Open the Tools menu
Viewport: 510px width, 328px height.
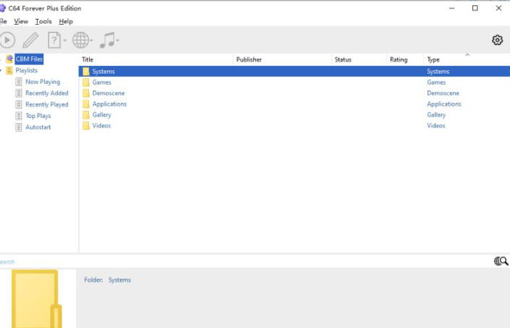43,22
